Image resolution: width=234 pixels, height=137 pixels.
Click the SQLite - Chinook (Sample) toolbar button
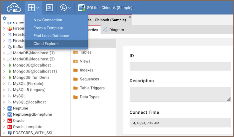[105, 8]
